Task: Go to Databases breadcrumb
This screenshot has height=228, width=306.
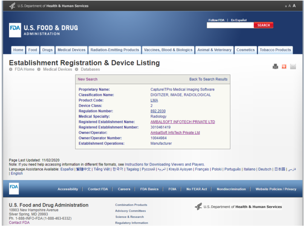Action: point(90,69)
